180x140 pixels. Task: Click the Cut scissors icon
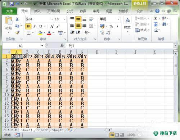coord(17,19)
